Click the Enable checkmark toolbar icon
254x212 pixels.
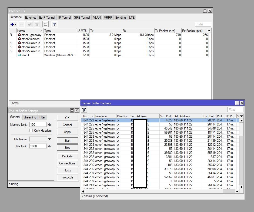pos(30,24)
